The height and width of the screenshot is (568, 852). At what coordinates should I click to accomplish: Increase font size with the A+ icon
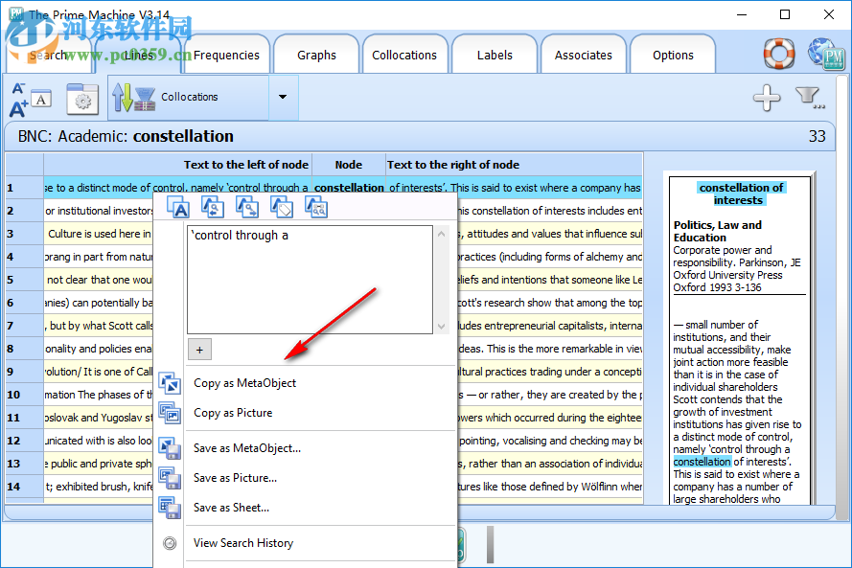[x=18, y=109]
